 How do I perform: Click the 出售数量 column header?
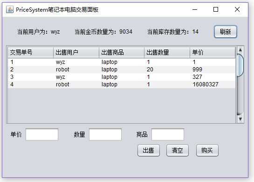point(167,52)
